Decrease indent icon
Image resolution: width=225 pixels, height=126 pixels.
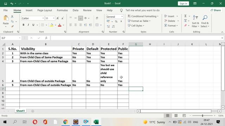(x=85, y=25)
